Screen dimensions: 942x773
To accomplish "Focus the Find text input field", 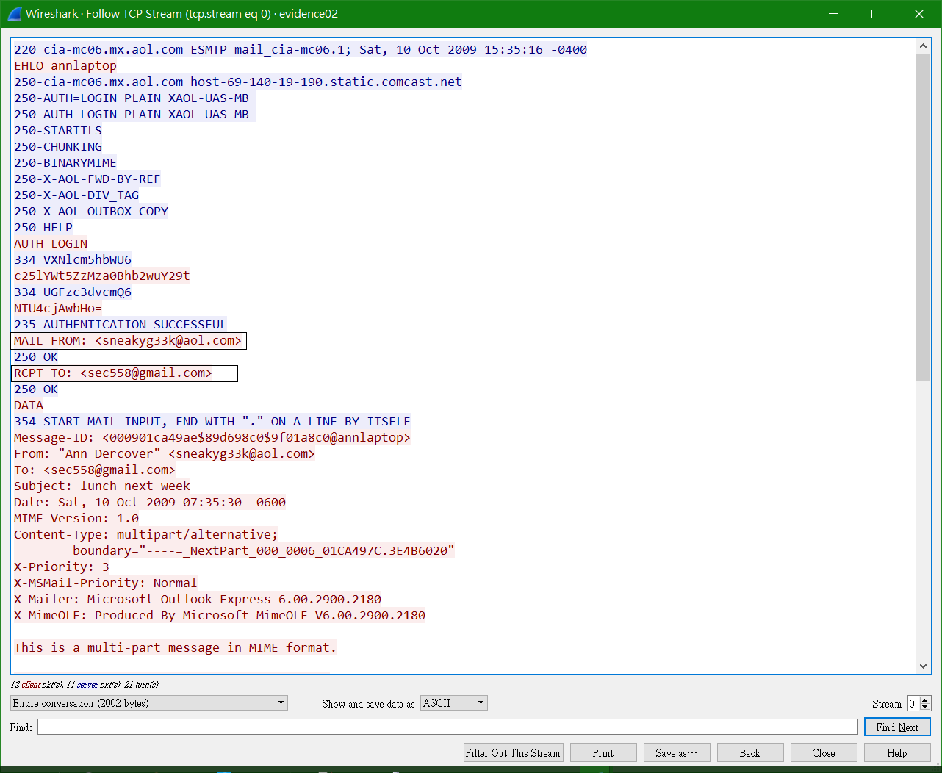I will 447,727.
